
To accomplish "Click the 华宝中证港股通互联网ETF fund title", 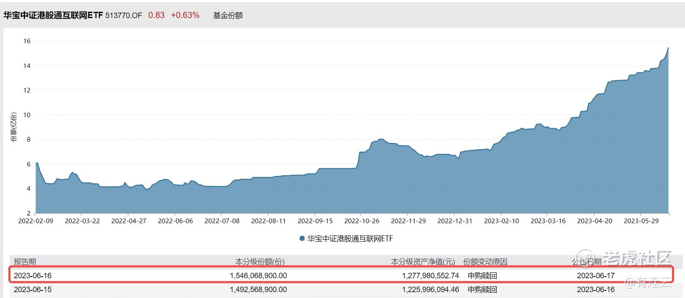I will click(53, 15).
